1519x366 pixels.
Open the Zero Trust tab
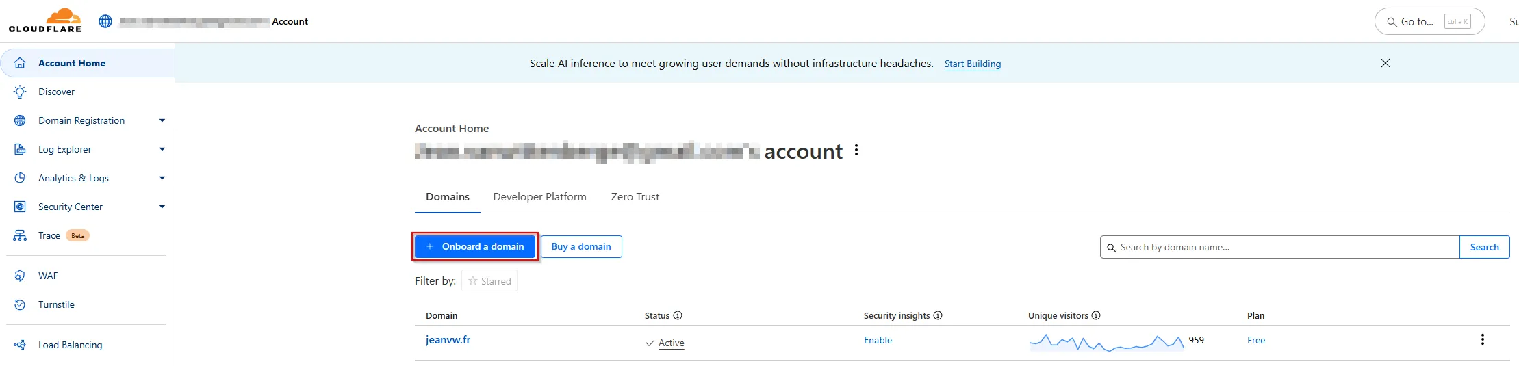[x=635, y=197]
